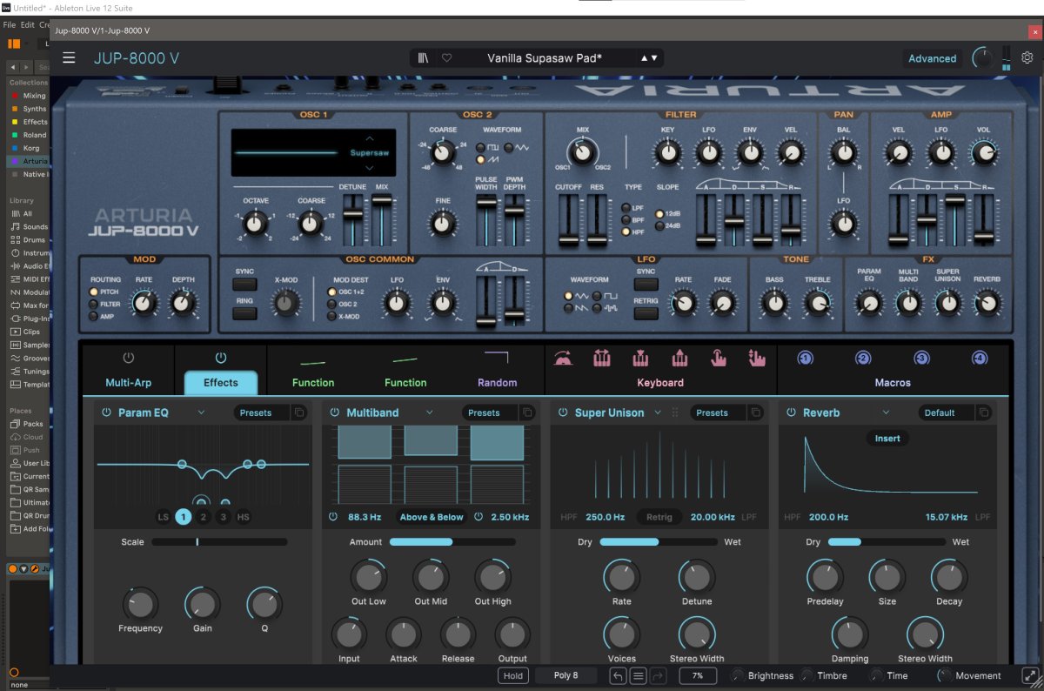Open the Random modulator tab

[497, 382]
